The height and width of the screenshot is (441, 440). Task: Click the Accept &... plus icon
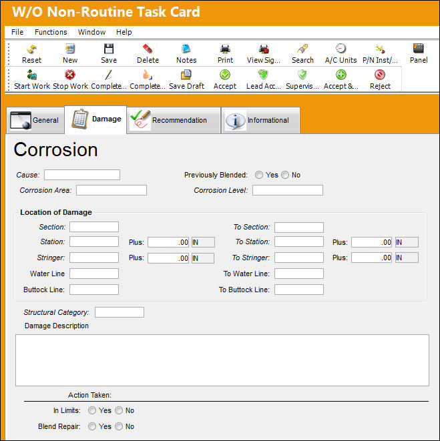pyautogui.click(x=341, y=75)
